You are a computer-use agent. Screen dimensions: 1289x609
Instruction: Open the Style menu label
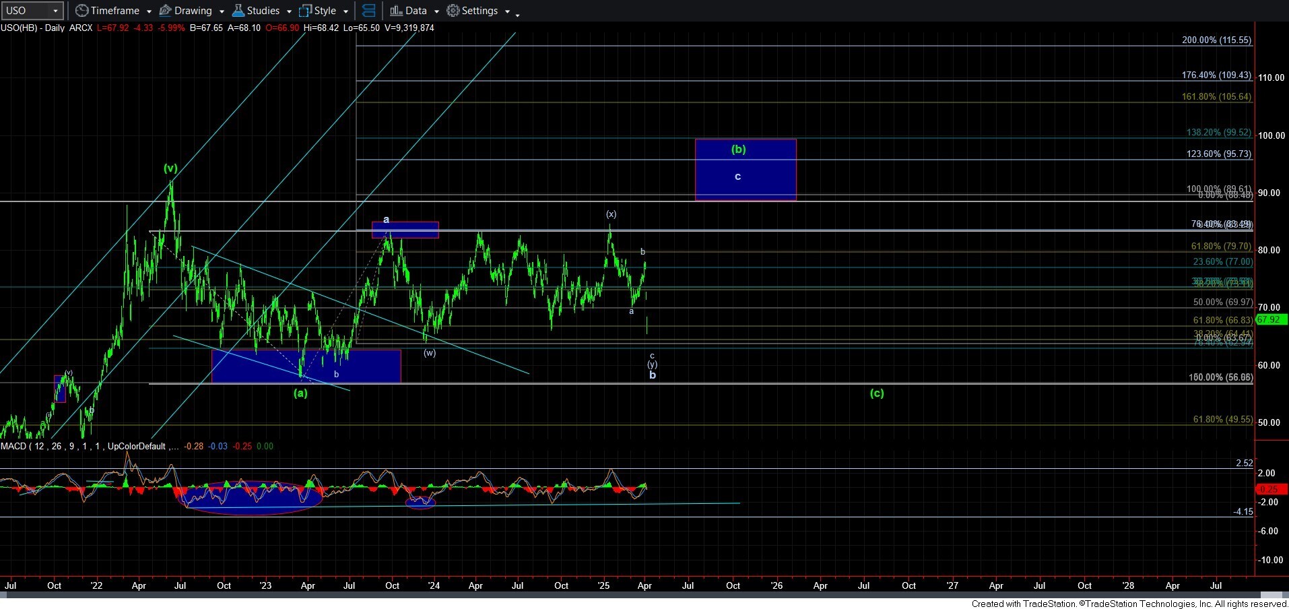click(x=325, y=11)
